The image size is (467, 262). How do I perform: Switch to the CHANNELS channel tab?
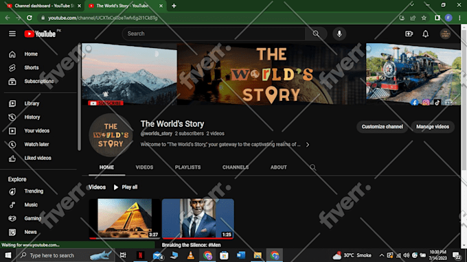point(236,167)
